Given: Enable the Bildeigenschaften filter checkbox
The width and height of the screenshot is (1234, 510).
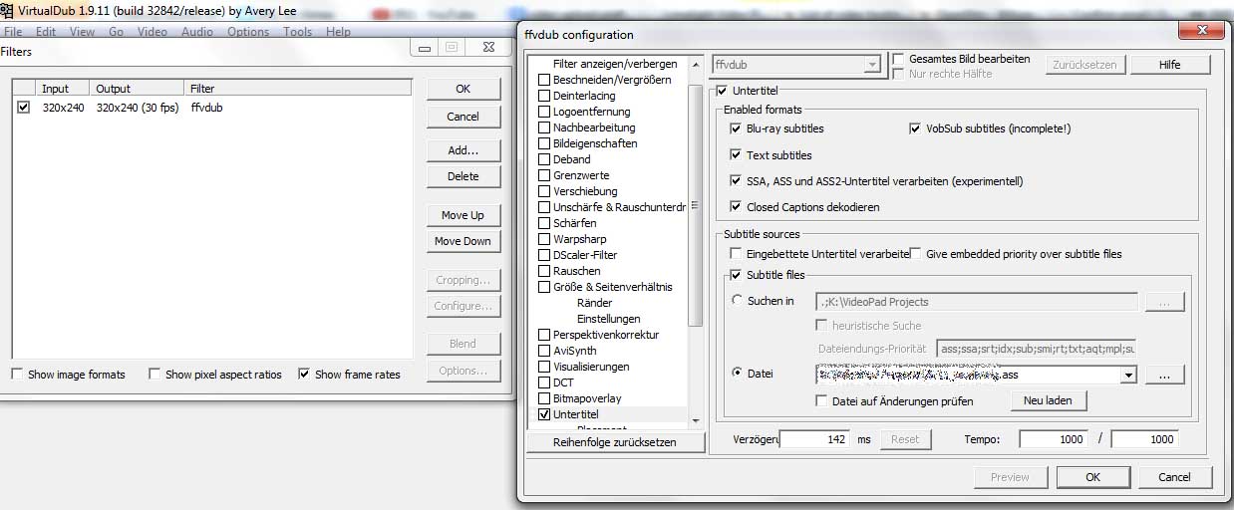Looking at the screenshot, I should (x=544, y=143).
